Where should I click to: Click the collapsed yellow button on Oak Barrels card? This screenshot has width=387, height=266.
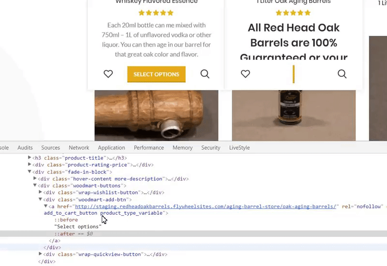(294, 74)
